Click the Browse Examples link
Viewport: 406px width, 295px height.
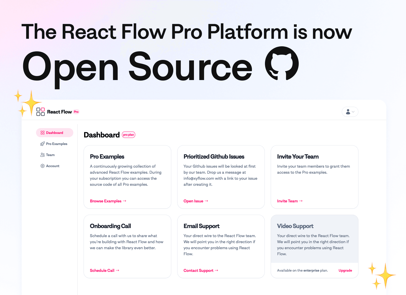[x=108, y=201]
